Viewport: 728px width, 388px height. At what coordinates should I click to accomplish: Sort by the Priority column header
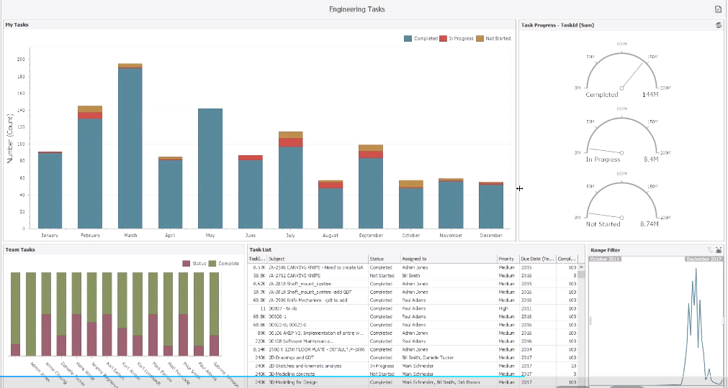(508, 259)
